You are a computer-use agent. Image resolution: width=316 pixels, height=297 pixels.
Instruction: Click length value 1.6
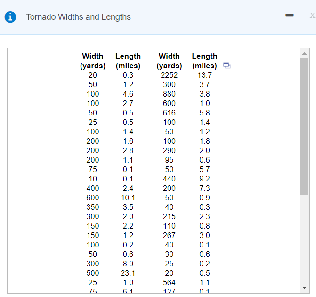click(x=128, y=141)
